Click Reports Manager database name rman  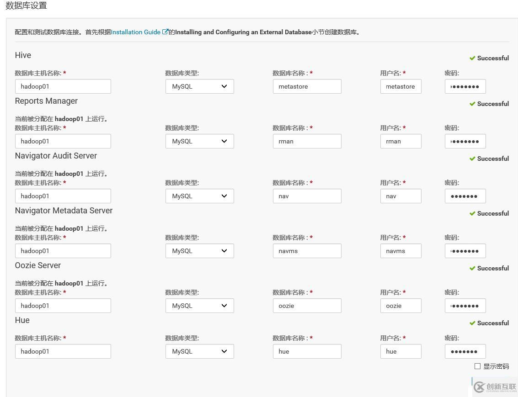307,141
